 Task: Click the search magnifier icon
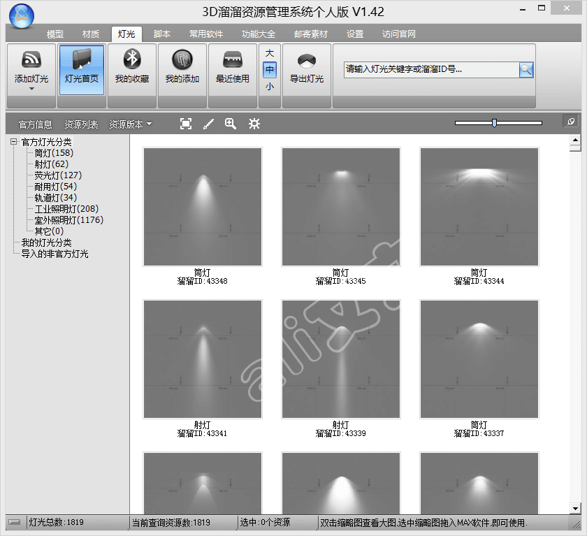click(x=526, y=70)
